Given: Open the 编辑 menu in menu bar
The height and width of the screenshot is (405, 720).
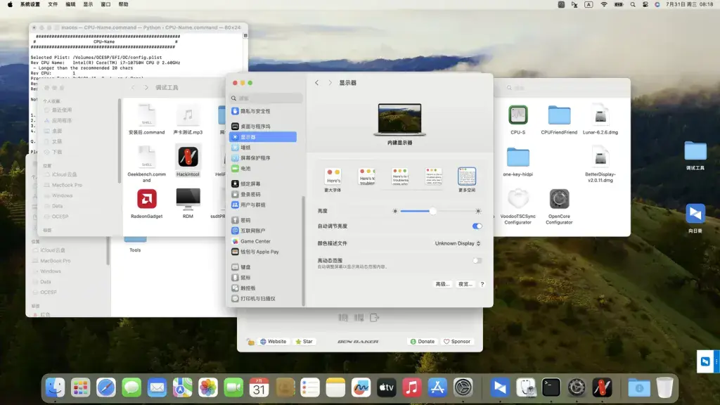Looking at the screenshot, I should [x=70, y=5].
